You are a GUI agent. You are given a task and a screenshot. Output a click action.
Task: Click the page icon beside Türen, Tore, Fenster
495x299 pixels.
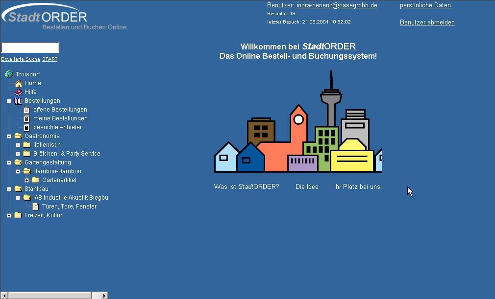pos(36,207)
